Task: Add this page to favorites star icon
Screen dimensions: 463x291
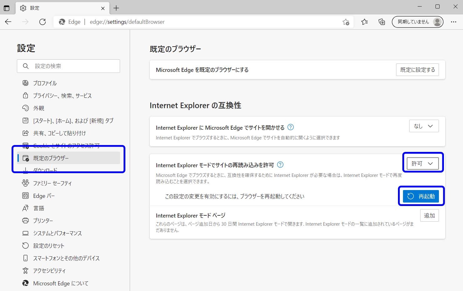Action: pyautogui.click(x=346, y=22)
